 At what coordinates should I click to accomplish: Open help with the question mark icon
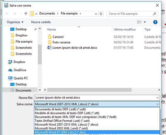tap(155, 22)
